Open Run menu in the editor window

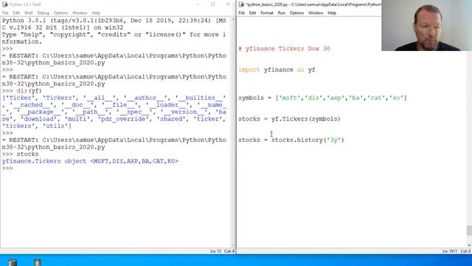pyautogui.click(x=282, y=13)
